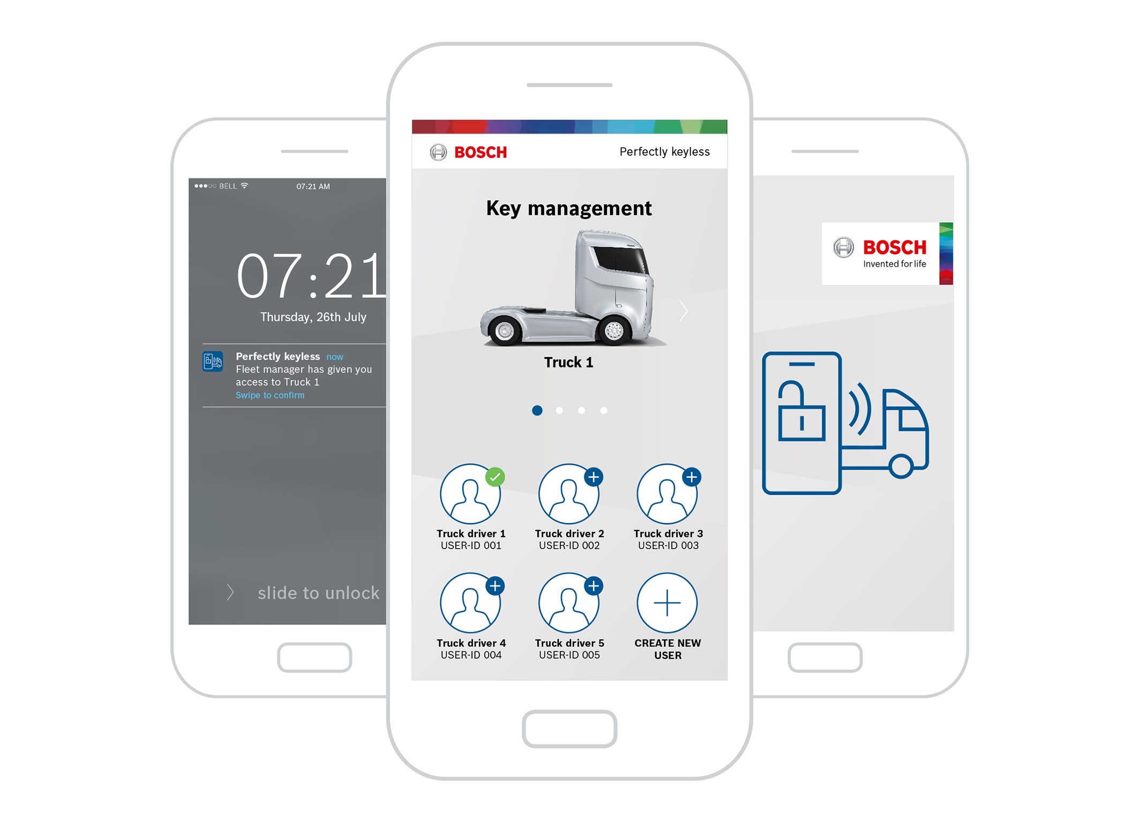The image size is (1139, 822).
Task: Toggle the green checkmark on Truck driver 1
Action: click(492, 477)
